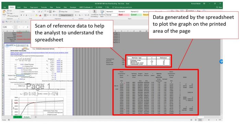Open Conditional Formatting menu
240x124 pixels.
(95, 13)
